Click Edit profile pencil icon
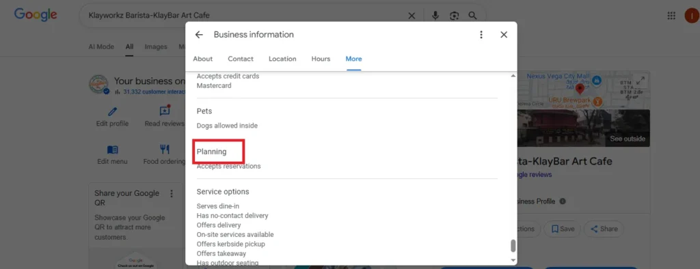 pyautogui.click(x=113, y=111)
